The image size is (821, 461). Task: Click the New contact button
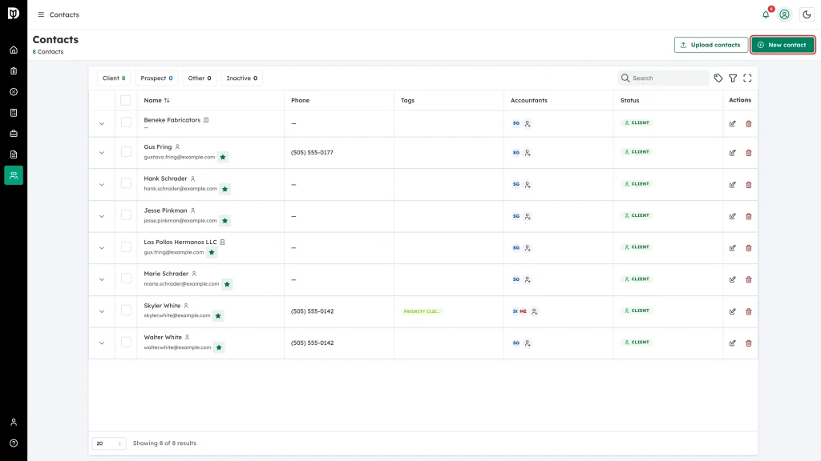783,45
